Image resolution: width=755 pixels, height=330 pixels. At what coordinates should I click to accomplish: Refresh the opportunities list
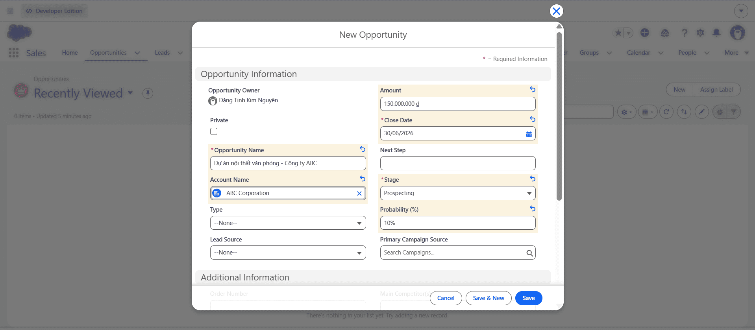pyautogui.click(x=666, y=112)
